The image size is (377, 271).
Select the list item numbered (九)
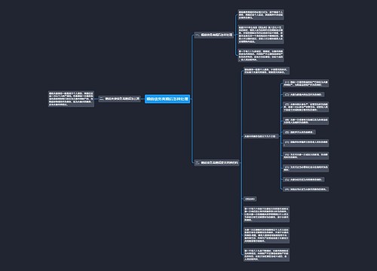[304, 179]
